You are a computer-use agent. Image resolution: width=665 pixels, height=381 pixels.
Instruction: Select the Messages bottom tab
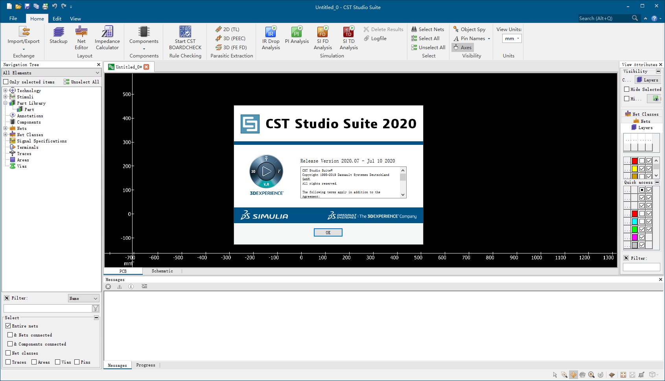[117, 365]
